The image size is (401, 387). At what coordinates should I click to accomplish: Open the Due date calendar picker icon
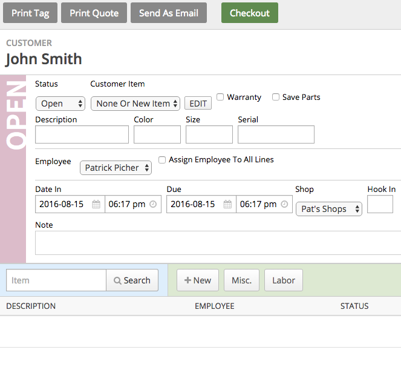point(227,204)
